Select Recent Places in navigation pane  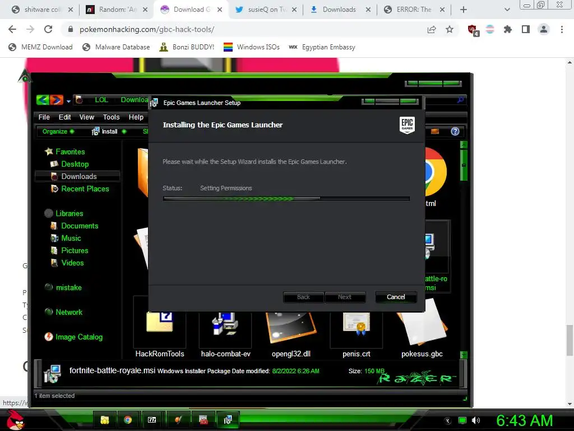click(x=80, y=189)
